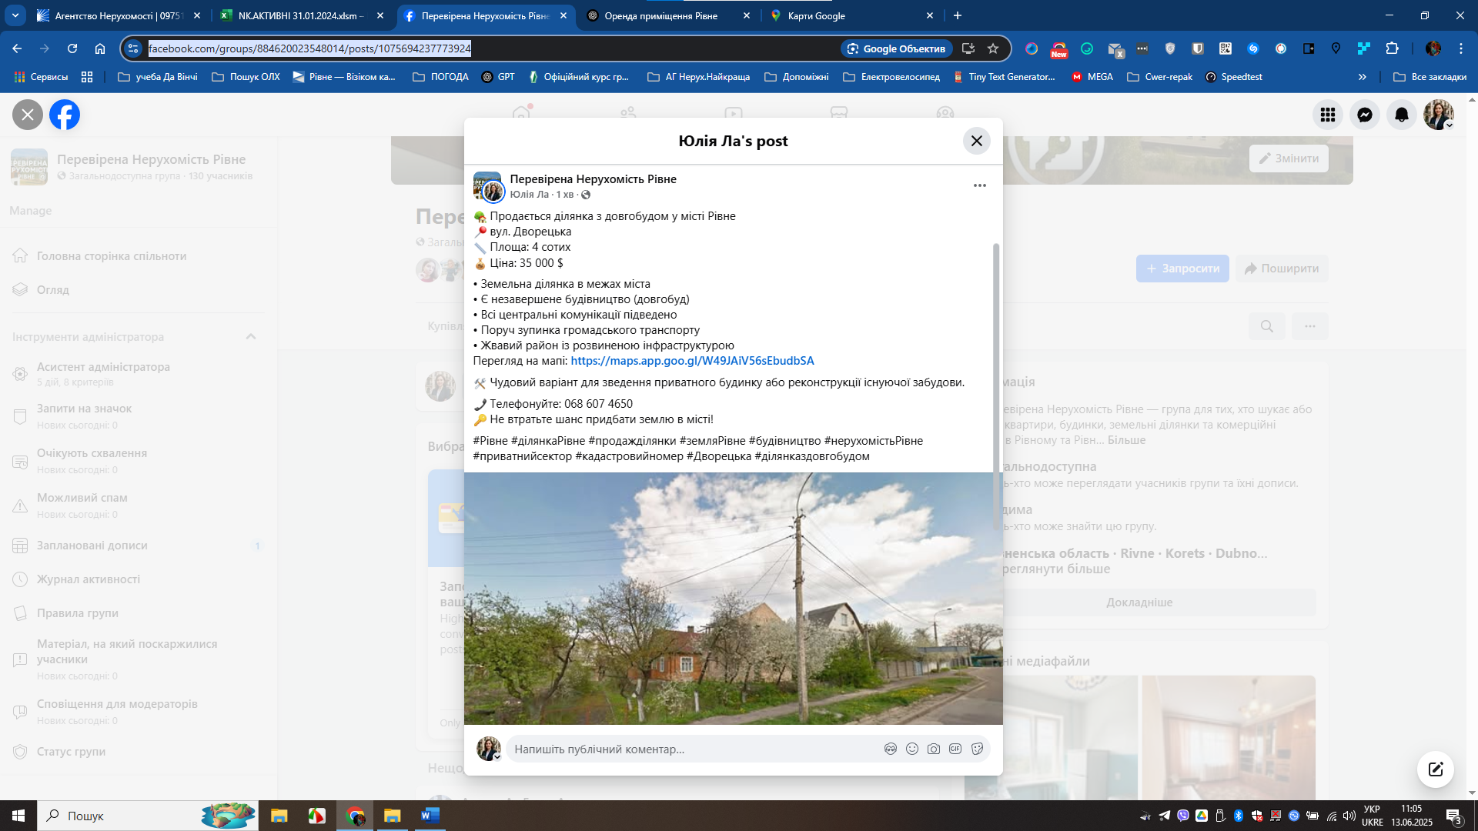Expand hidden bookmarks overflow chevron
Image resolution: width=1478 pixels, height=831 pixels.
click(1362, 77)
